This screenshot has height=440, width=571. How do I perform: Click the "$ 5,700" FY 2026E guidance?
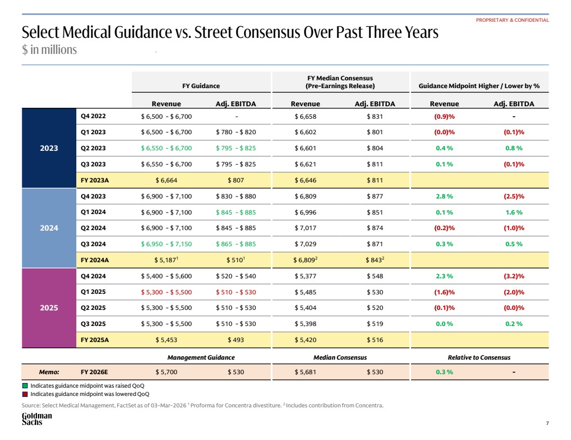point(167,372)
